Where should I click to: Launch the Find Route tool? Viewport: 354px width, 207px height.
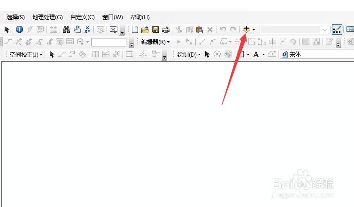[x=77, y=30]
